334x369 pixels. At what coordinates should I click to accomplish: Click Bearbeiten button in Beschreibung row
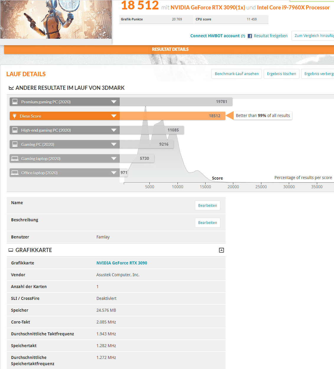pyautogui.click(x=208, y=223)
